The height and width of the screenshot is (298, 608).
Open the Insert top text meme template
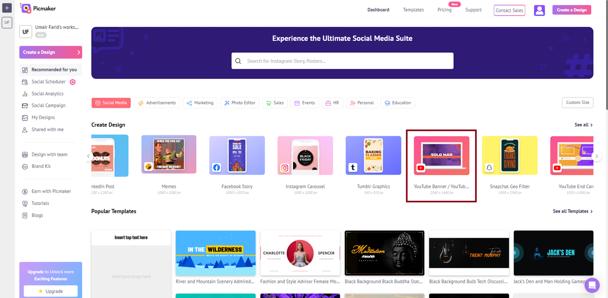tap(131, 264)
